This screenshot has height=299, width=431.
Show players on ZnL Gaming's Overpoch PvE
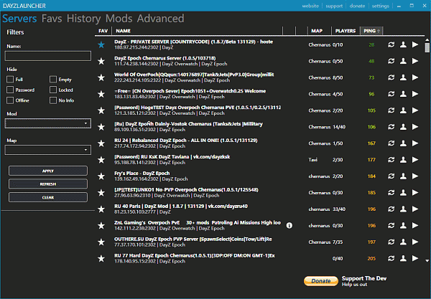(x=403, y=225)
